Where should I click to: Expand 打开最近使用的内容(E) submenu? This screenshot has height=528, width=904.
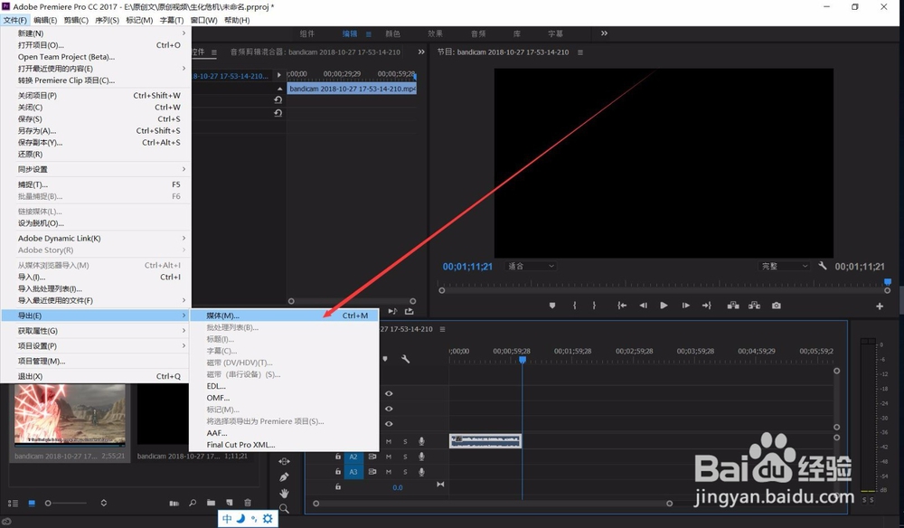click(x=96, y=69)
